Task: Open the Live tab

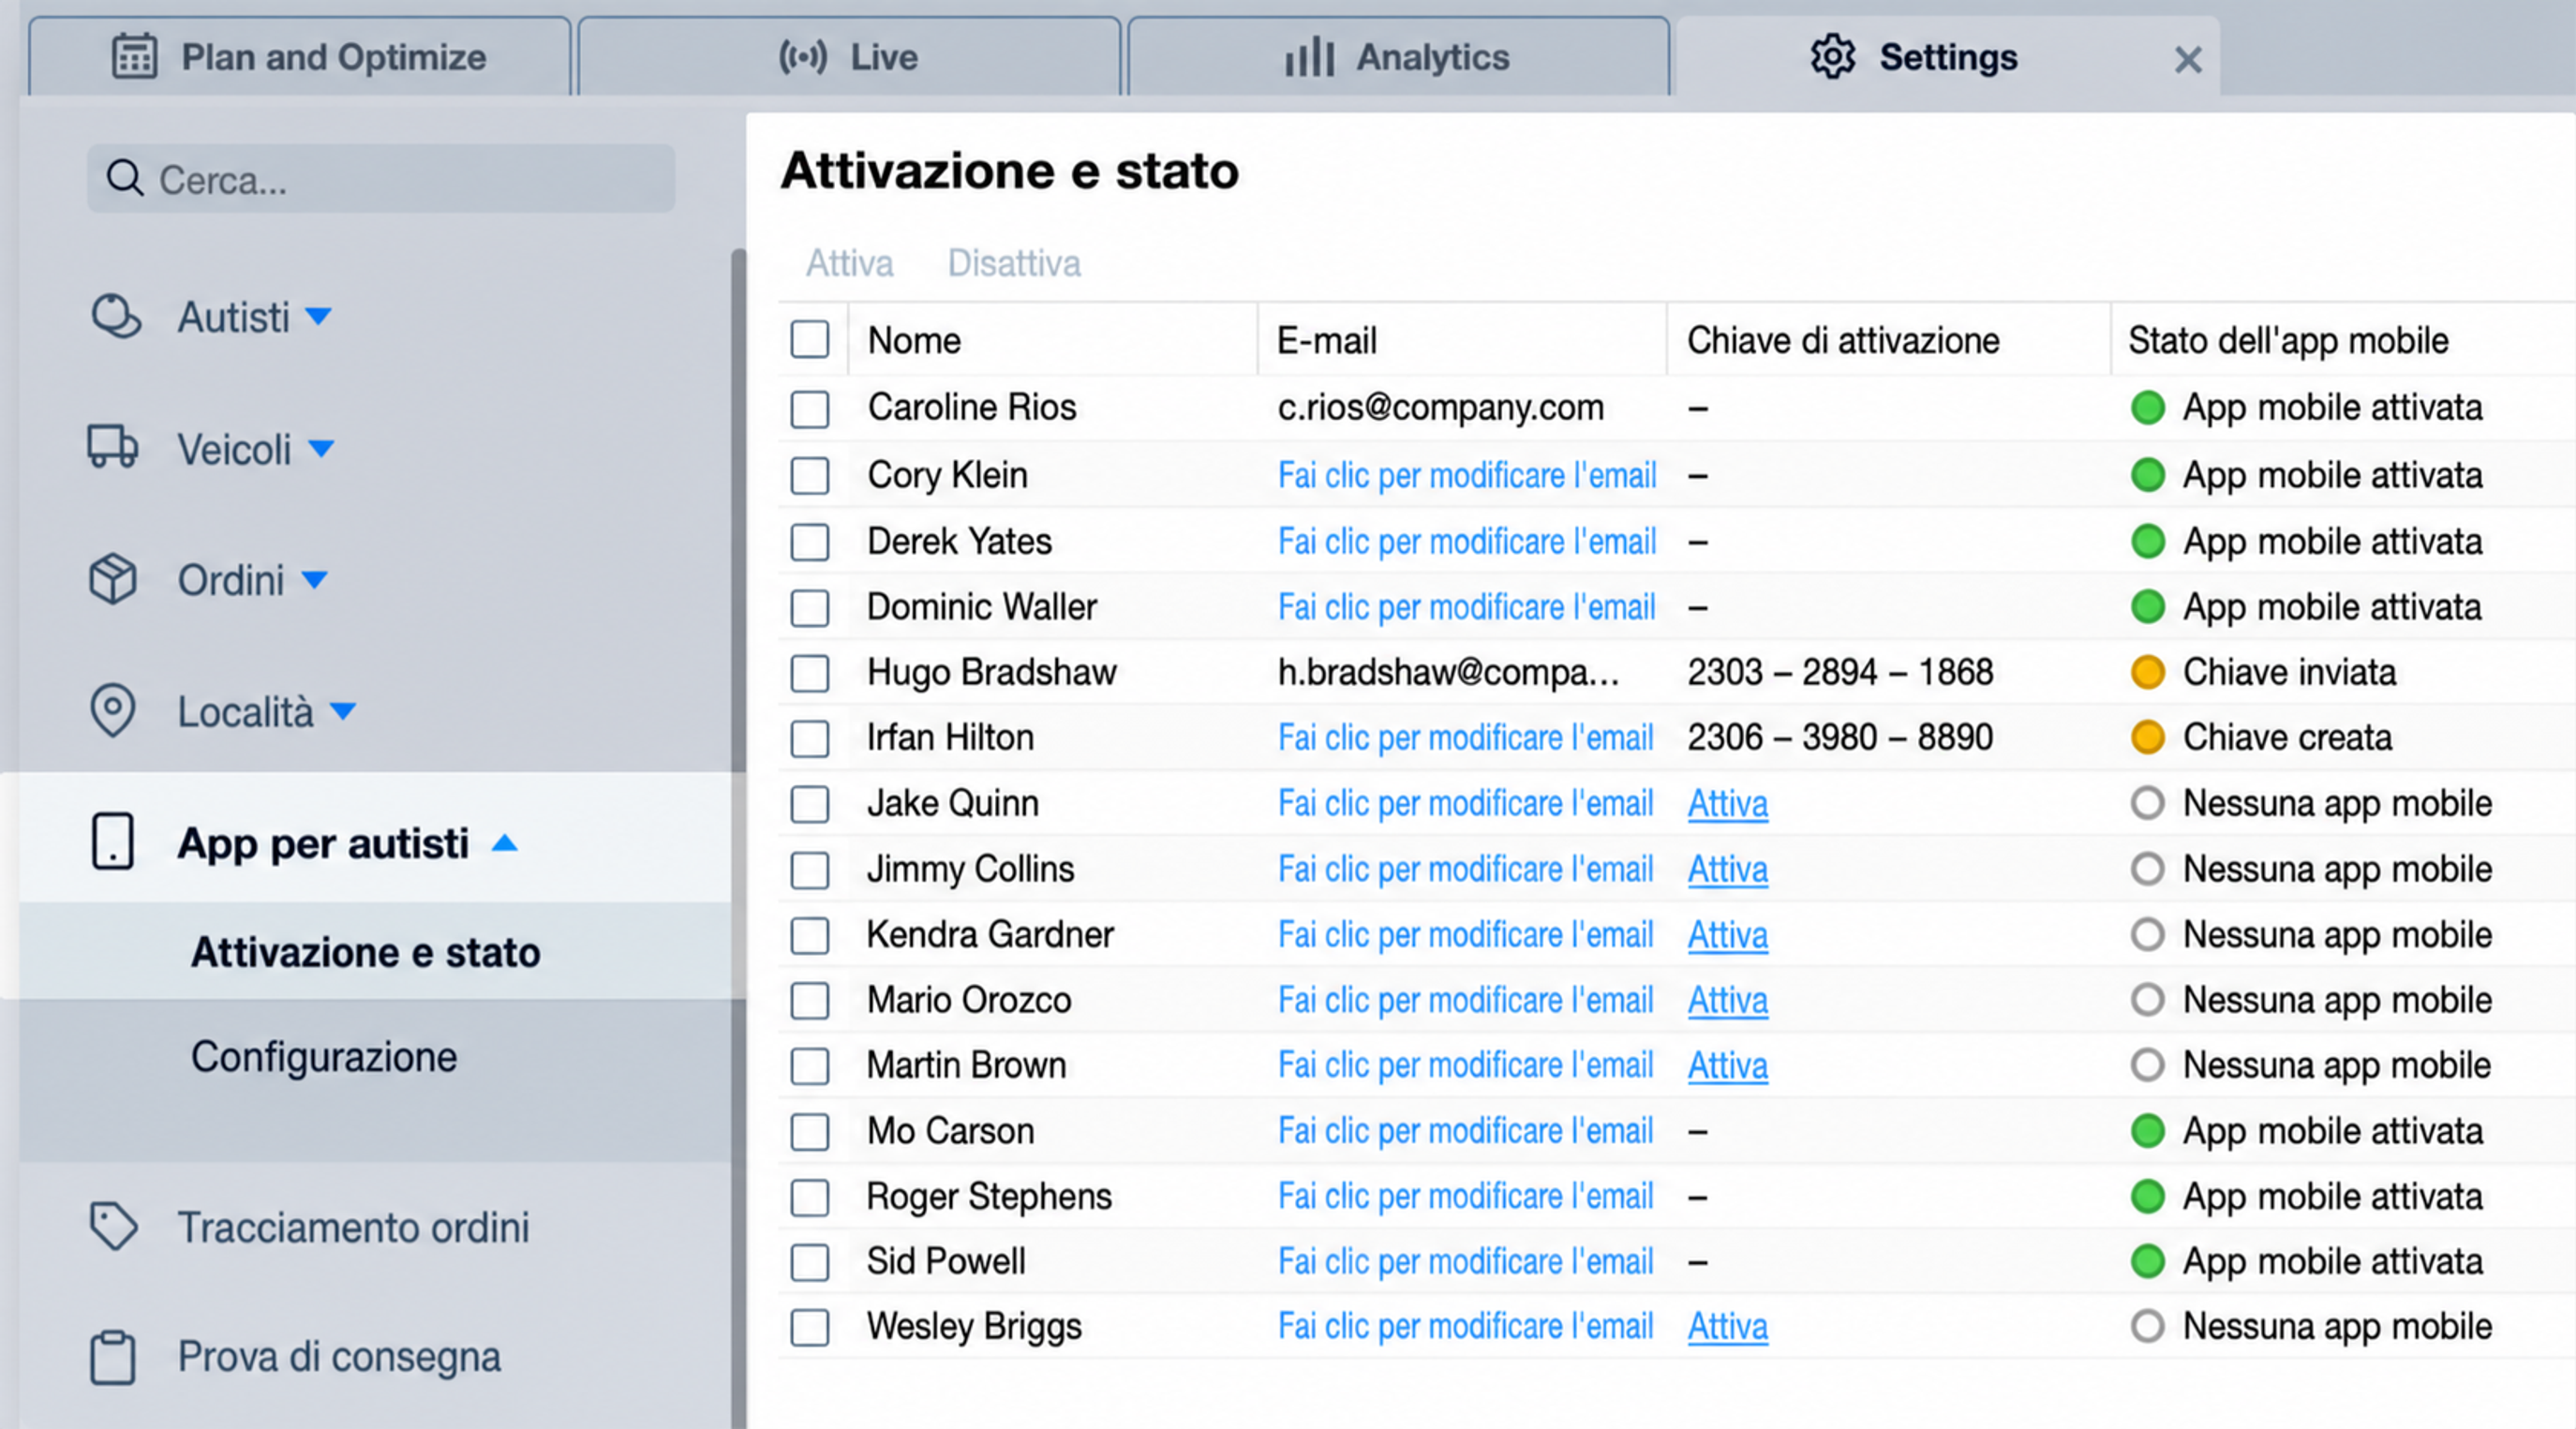Action: click(x=849, y=57)
